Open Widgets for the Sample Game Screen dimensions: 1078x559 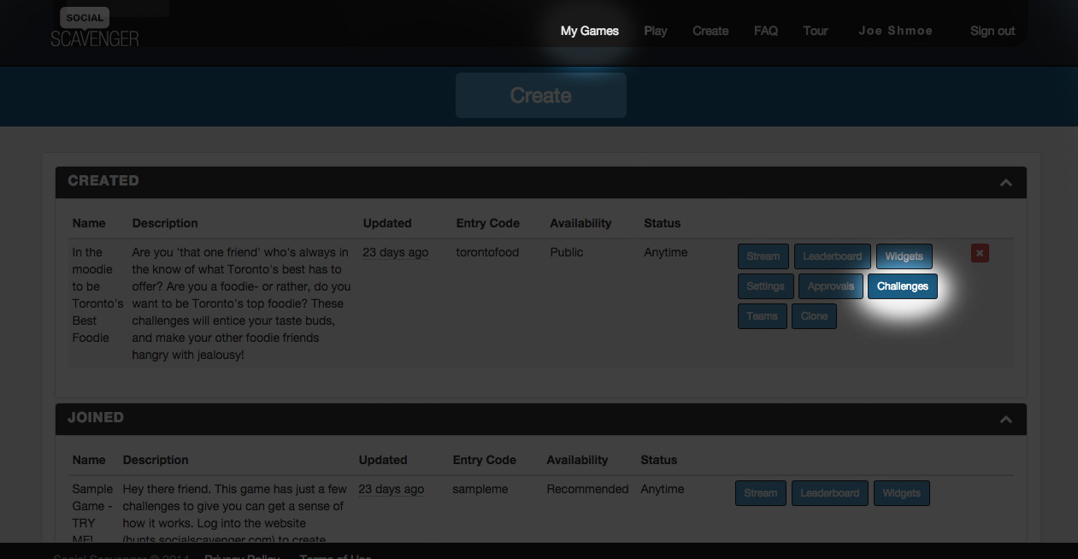click(902, 493)
